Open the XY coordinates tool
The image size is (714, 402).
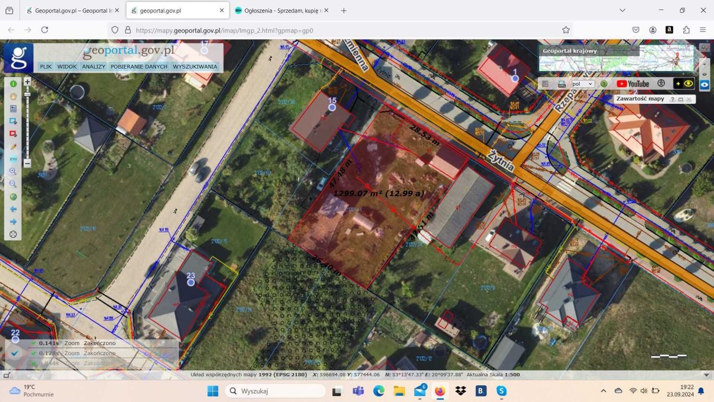[x=13, y=159]
